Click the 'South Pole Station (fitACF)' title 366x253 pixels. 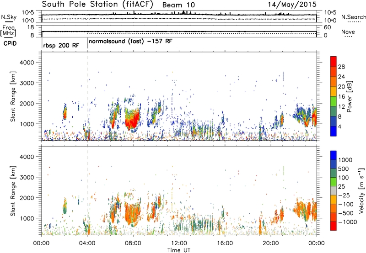pyautogui.click(x=97, y=5)
